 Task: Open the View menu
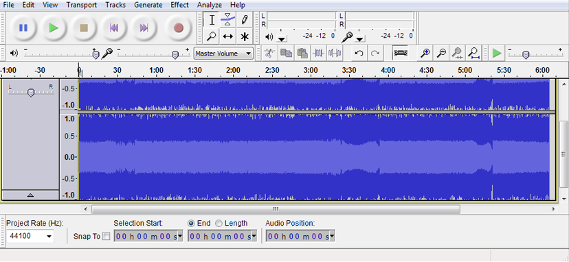(x=50, y=5)
